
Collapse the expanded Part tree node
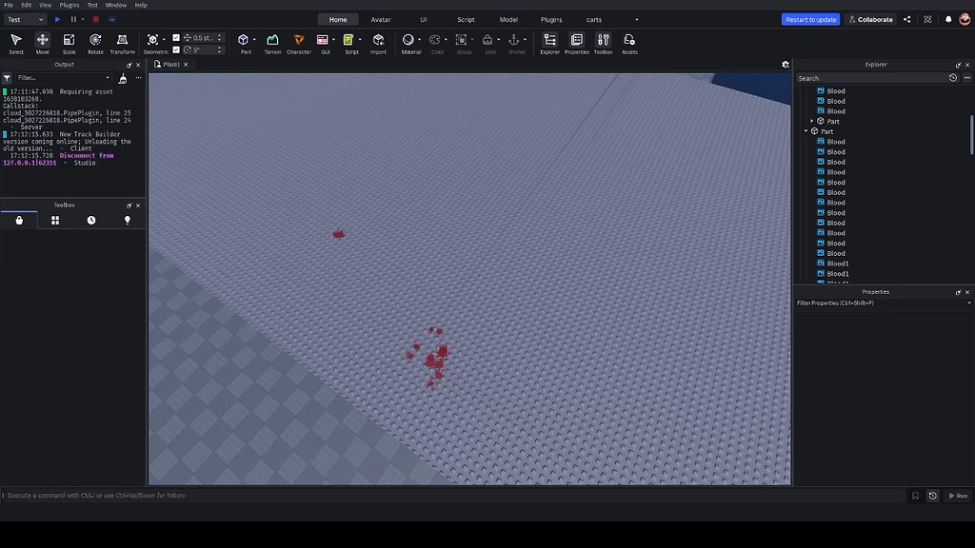click(x=806, y=131)
